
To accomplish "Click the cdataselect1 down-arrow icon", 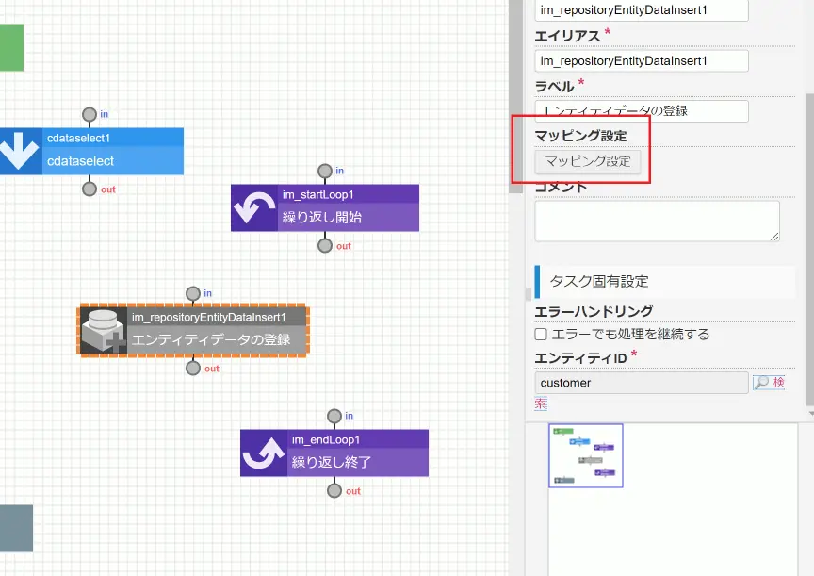I will coord(20,151).
